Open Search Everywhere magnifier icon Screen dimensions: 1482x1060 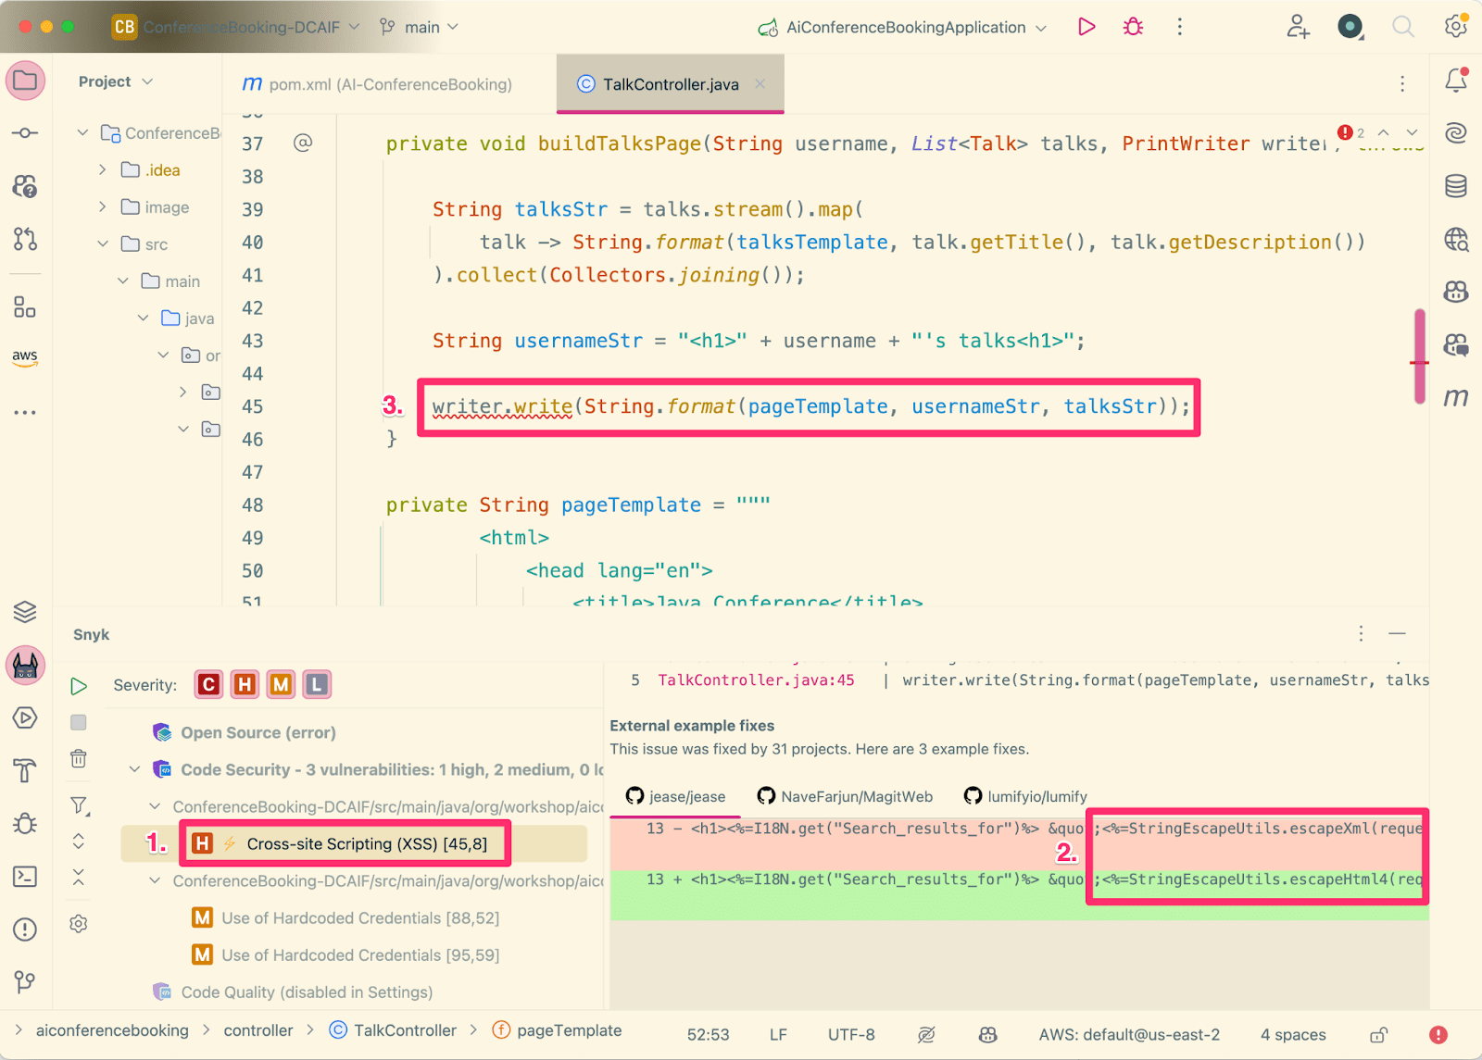pyautogui.click(x=1403, y=27)
